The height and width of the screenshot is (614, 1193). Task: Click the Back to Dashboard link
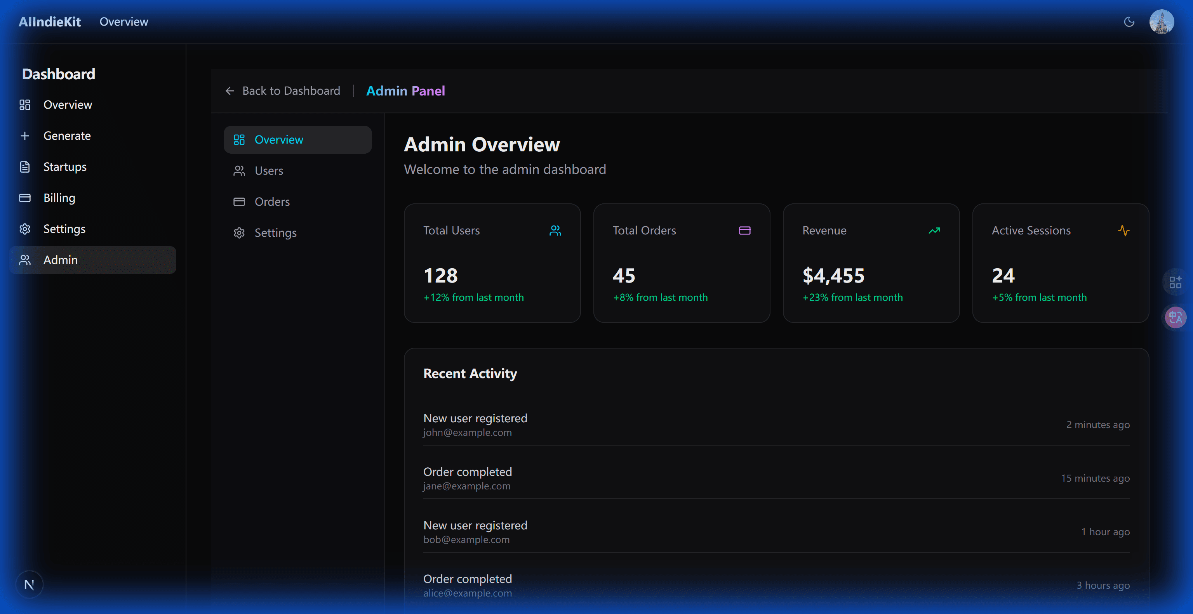283,91
